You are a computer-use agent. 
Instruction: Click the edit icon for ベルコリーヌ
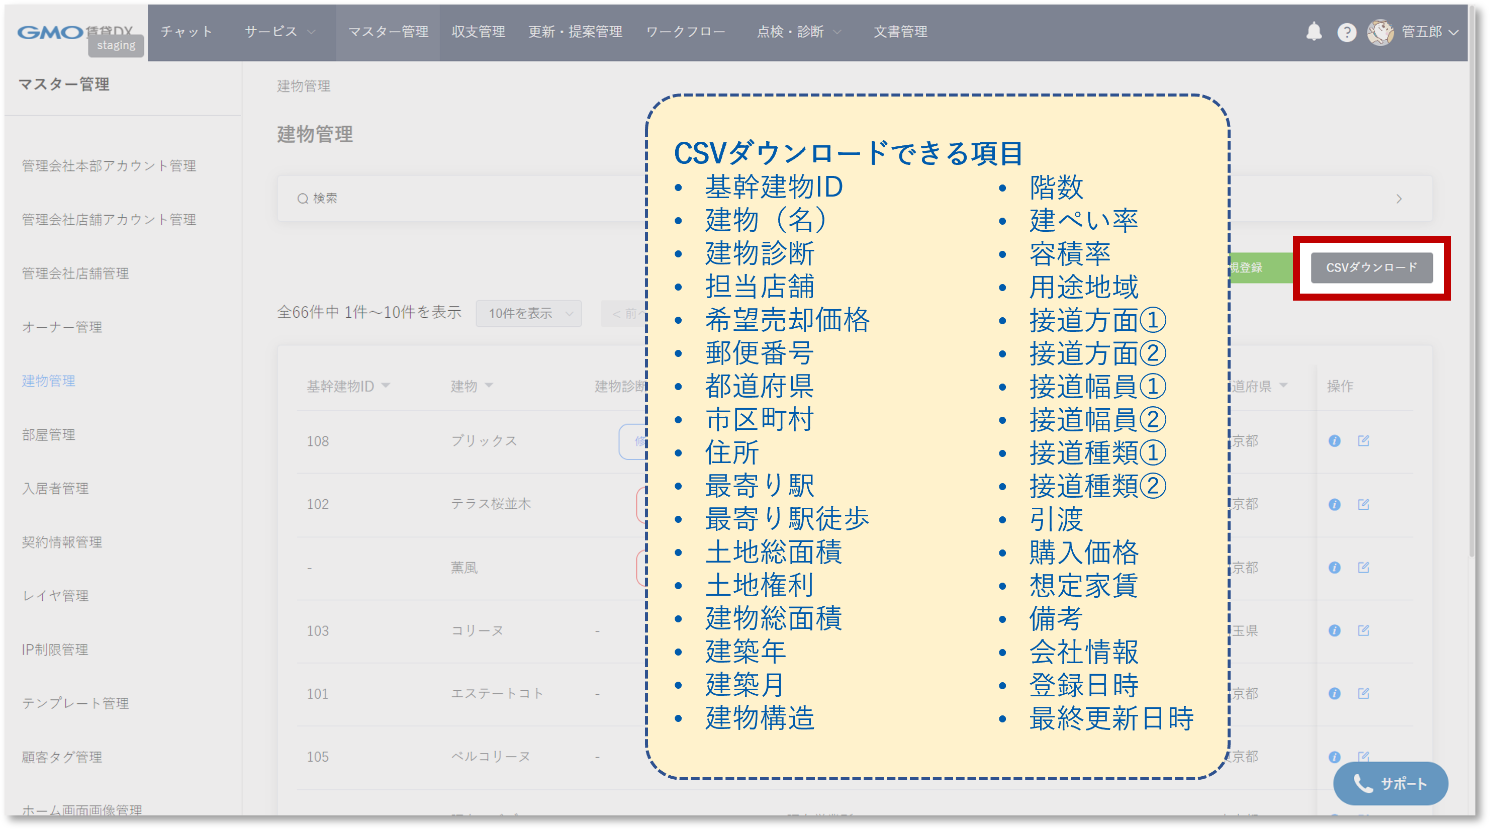coord(1364,756)
